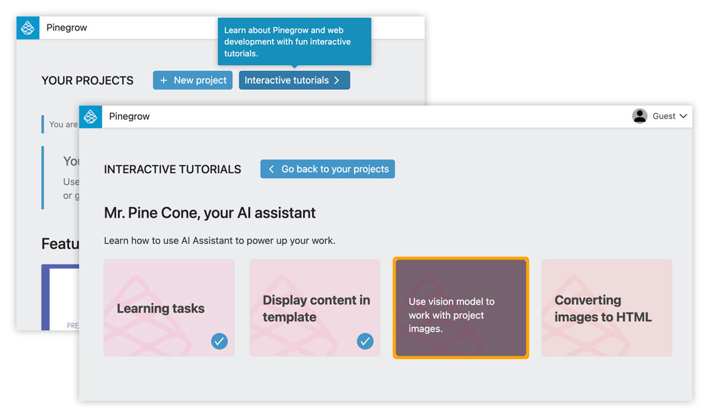Viewport: 711px width, 420px height.
Task: Open the Learning tasks tutorial card
Action: coord(169,307)
